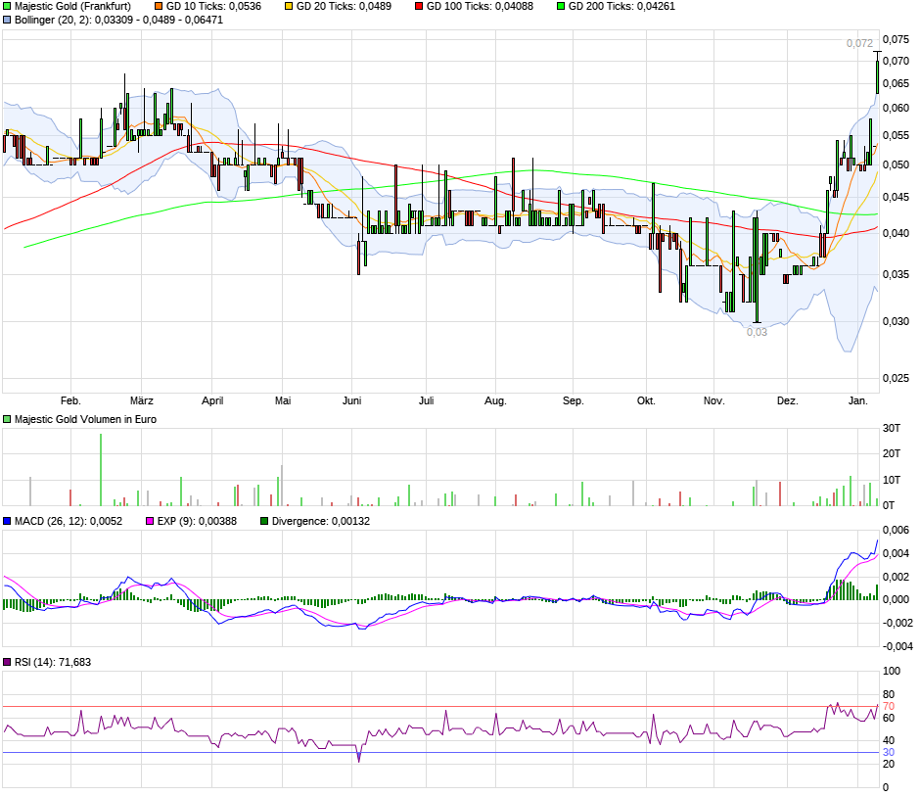The image size is (920, 797).
Task: Click the 'Aug.' month axis label
Action: coord(495,400)
